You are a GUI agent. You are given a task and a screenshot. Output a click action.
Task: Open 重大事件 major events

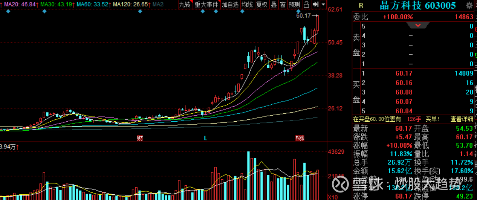click(206, 5)
